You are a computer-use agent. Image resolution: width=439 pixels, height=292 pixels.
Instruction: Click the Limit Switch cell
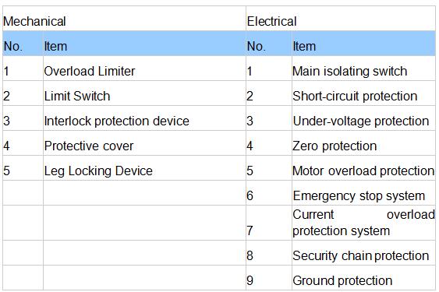(144, 93)
